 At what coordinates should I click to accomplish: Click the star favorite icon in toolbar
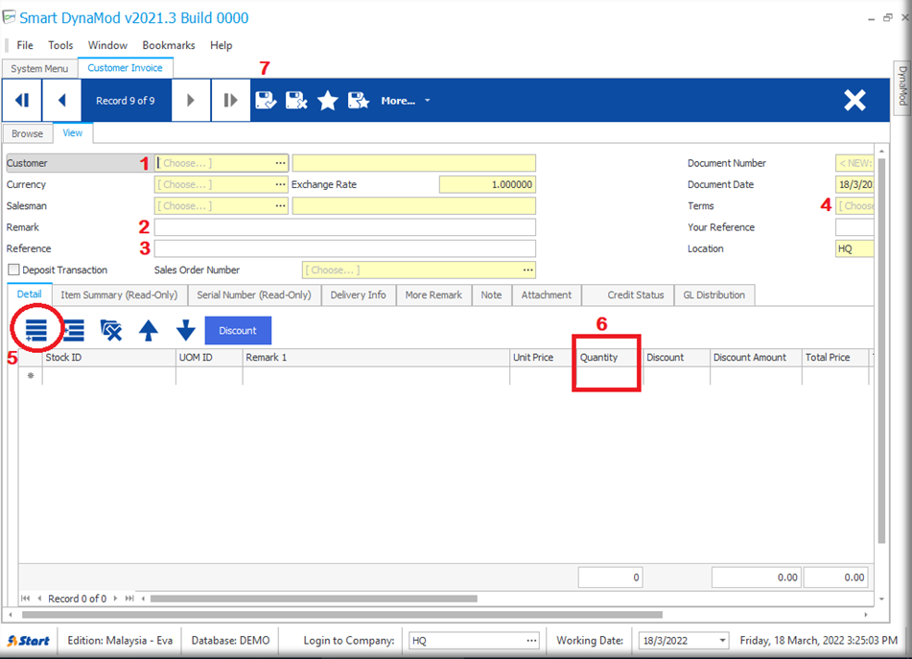coord(328,100)
